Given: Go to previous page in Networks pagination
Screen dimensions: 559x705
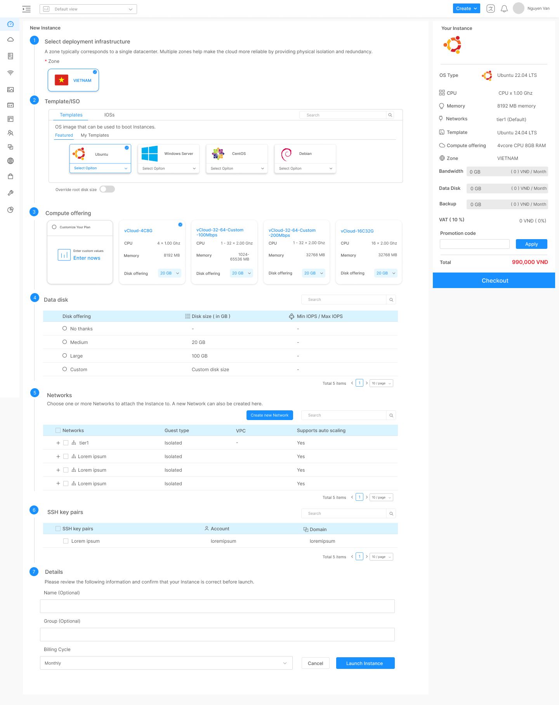Looking at the screenshot, I should pos(352,497).
